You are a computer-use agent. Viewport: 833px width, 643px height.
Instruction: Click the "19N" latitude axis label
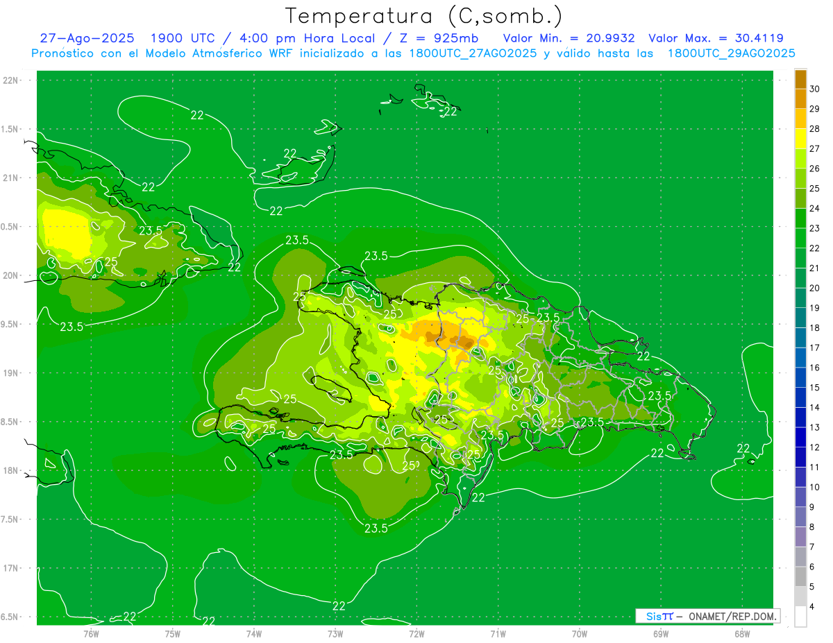[x=12, y=372]
